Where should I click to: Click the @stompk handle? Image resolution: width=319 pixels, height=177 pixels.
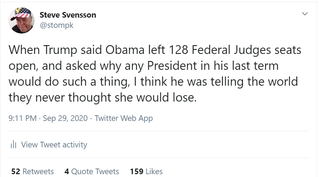[56, 25]
